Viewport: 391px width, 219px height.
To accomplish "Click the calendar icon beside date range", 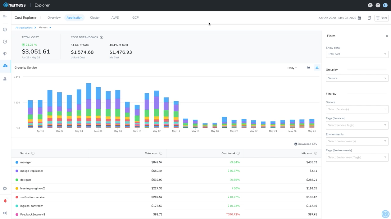I will coord(359,18).
